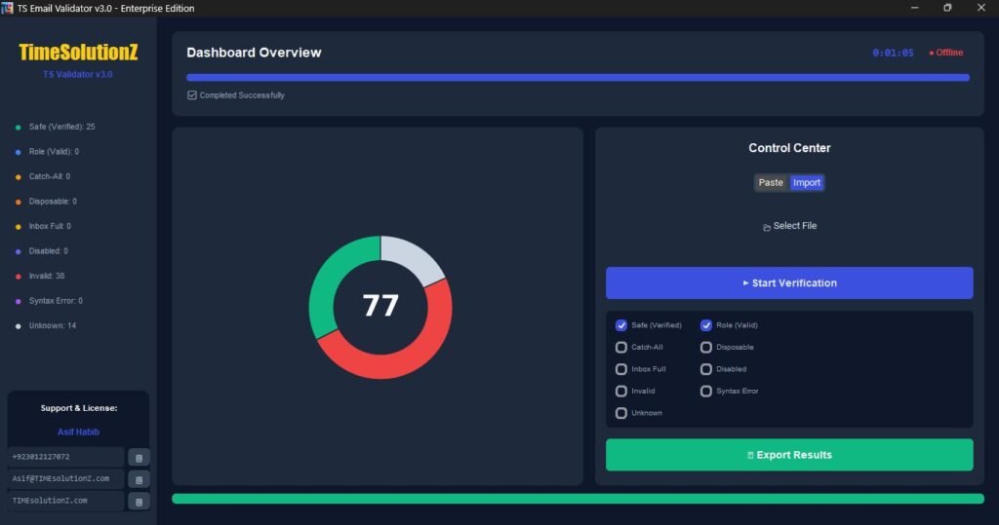
Task: Copy the Asif@TIMEsolutionZ.com email via its icon
Action: 139,479
